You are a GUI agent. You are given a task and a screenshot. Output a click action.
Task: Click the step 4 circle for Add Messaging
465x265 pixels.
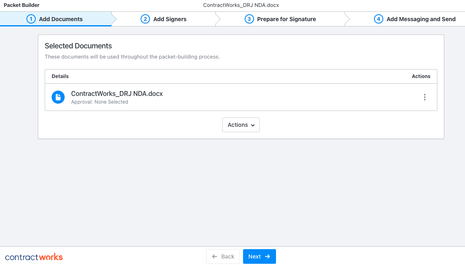[x=378, y=19]
